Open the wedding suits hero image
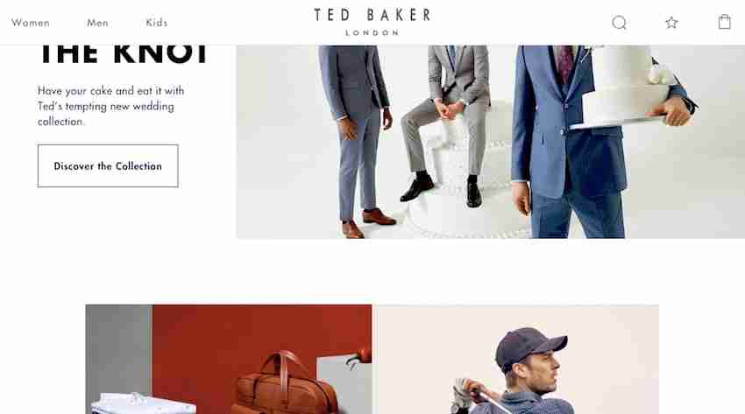The image size is (745, 414). [x=490, y=142]
